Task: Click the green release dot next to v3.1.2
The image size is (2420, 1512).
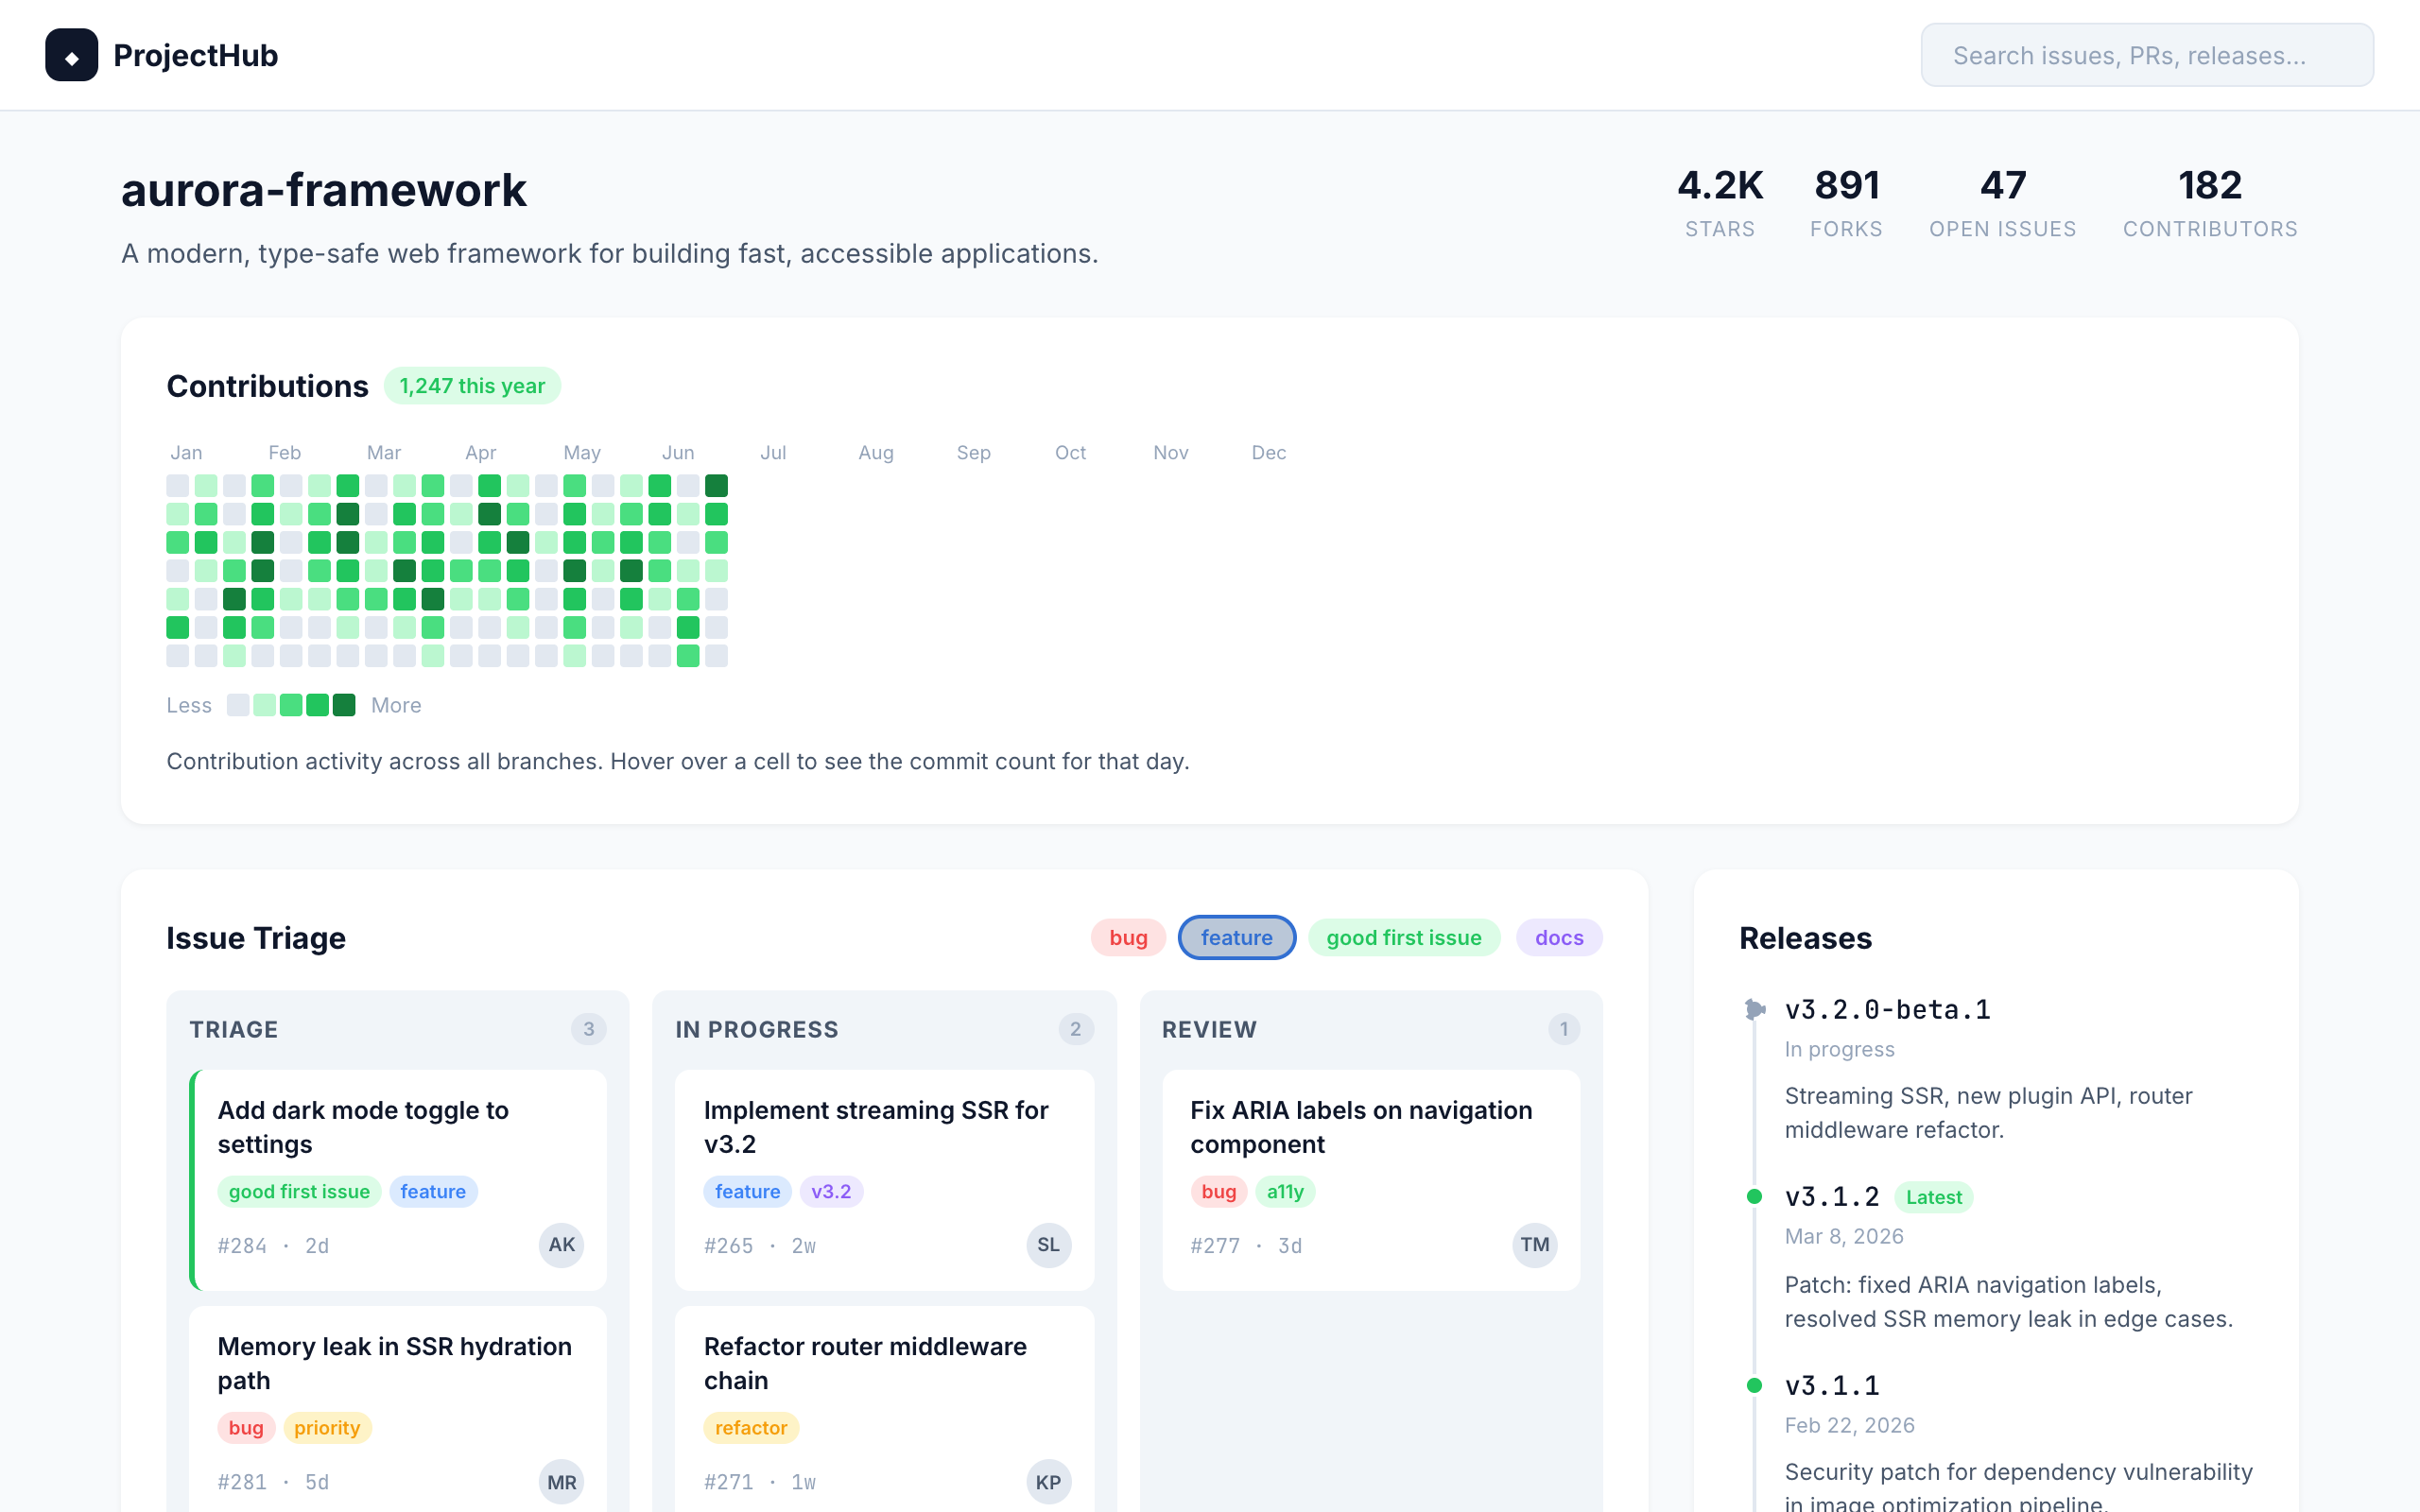Action: pos(1754,1195)
